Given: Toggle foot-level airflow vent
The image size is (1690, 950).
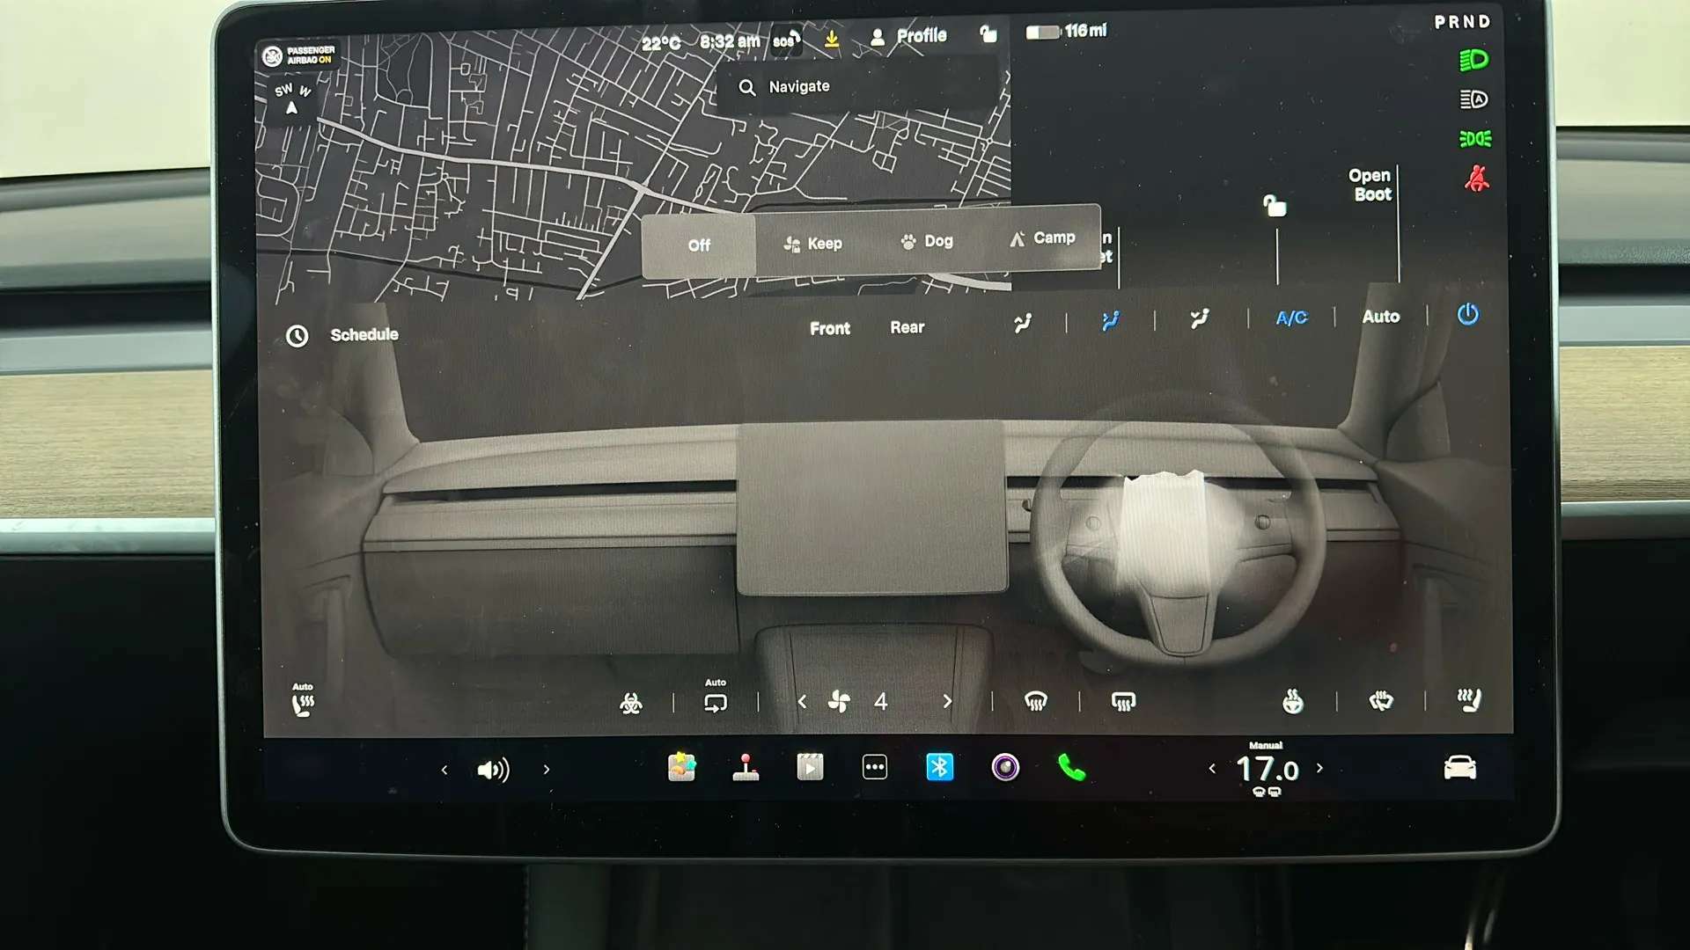Looking at the screenshot, I should point(1199,319).
